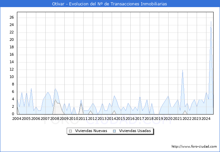Click the 2024 peak at 25 transactions
The height and width of the screenshot is (152, 220).
pos(211,21)
